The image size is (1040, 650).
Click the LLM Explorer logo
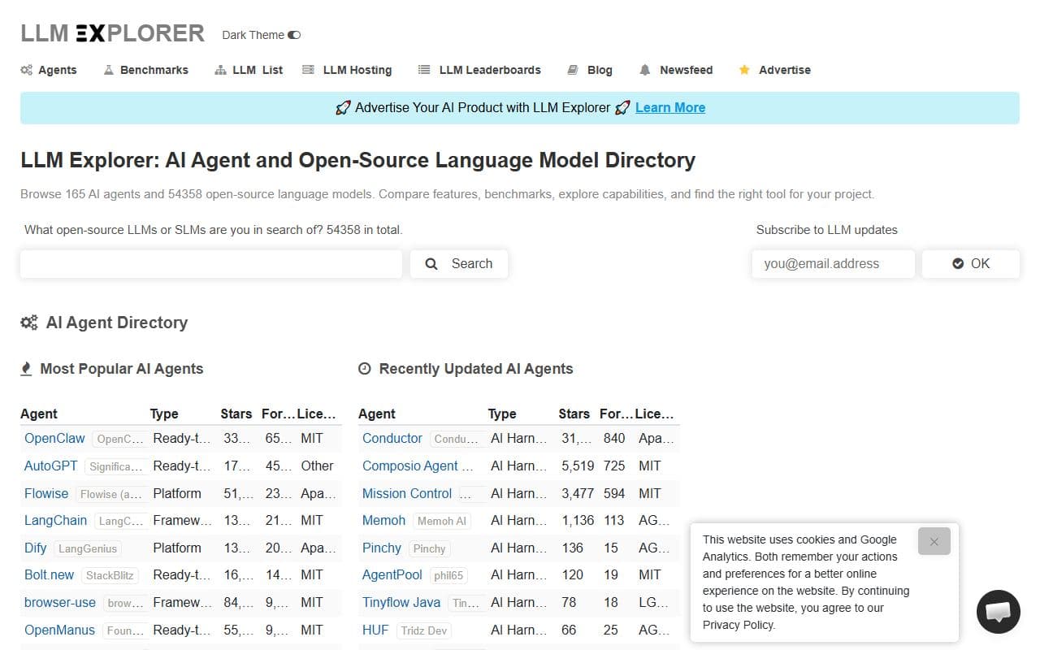(112, 33)
